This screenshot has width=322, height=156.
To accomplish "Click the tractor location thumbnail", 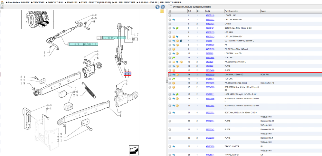I will click(x=37, y=19).
